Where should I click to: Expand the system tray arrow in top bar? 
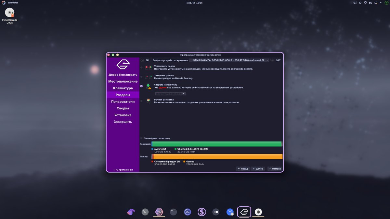click(x=381, y=3)
